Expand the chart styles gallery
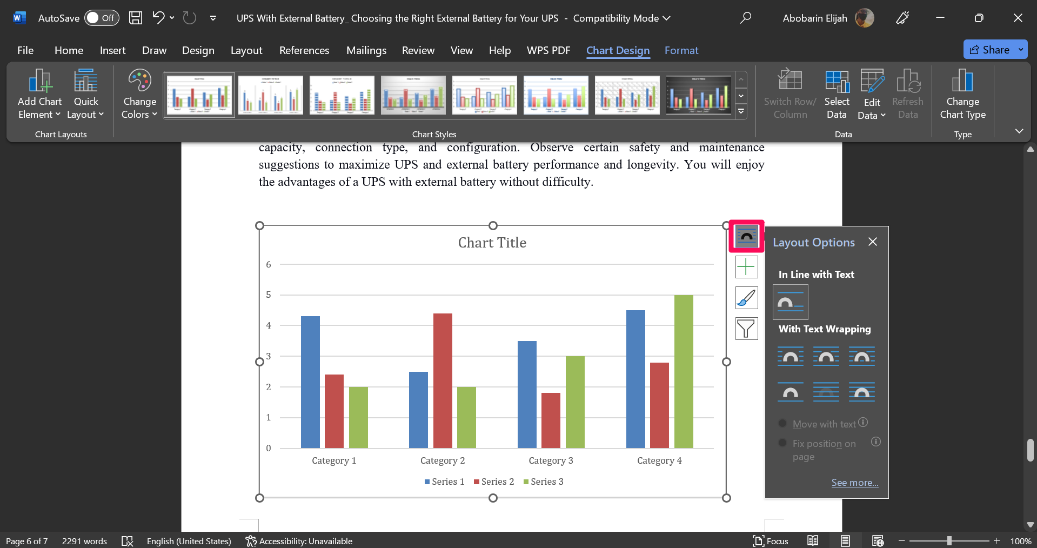Viewport: 1037px width, 548px height. 741,111
